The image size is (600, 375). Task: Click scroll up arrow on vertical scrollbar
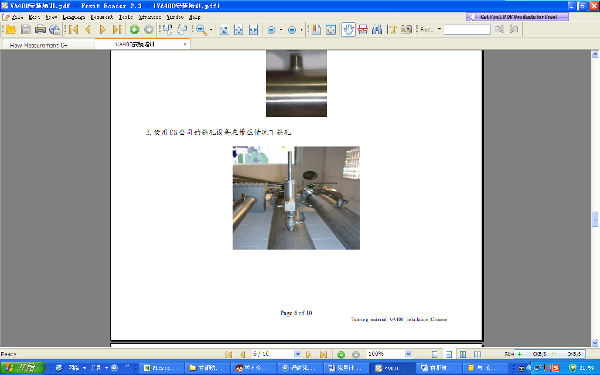pyautogui.click(x=595, y=54)
